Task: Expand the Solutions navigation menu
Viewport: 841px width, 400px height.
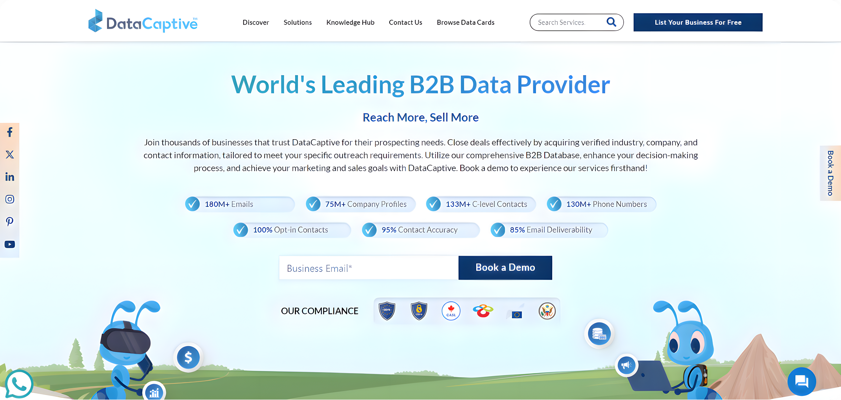Action: point(298,22)
